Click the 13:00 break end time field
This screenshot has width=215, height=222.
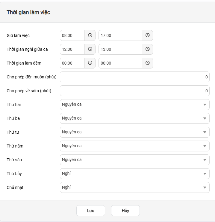tap(120, 49)
